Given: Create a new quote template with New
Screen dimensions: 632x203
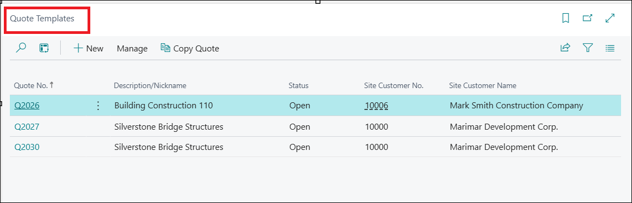Looking at the screenshot, I should 88,48.
